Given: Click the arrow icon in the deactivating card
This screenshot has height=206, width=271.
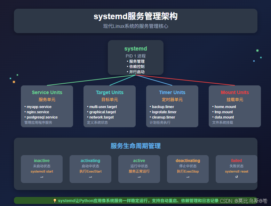Looking at the screenshot, I should (188, 177).
